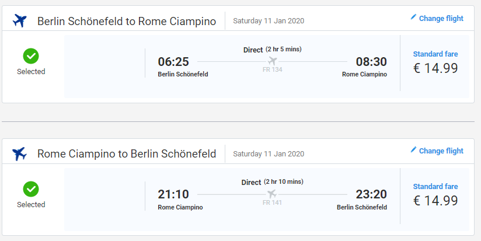481x241 pixels.
Task: Click the blue plane icon beside Berlin Schönefeld to Rome
Action: point(20,21)
